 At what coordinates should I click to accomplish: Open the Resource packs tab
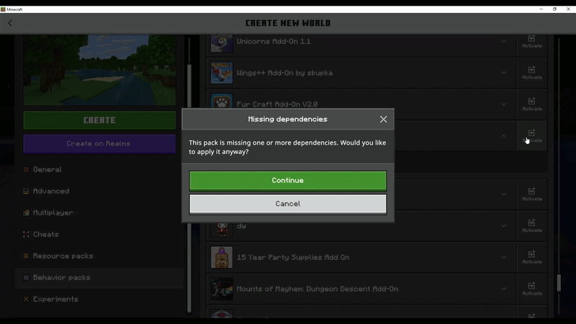[x=99, y=256]
